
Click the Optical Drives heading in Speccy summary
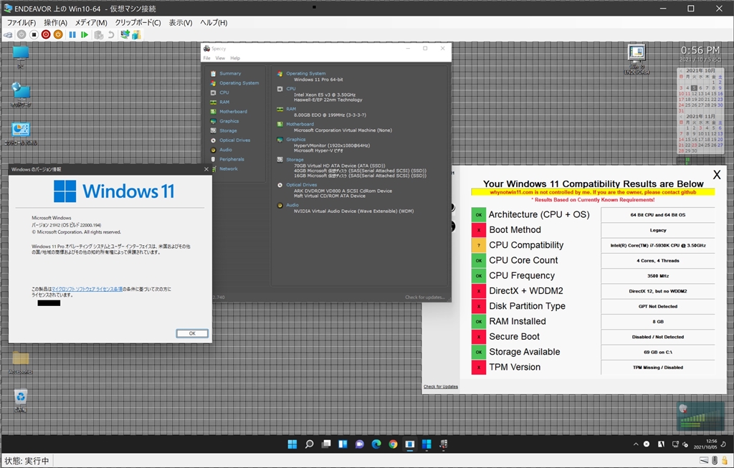coord(302,184)
